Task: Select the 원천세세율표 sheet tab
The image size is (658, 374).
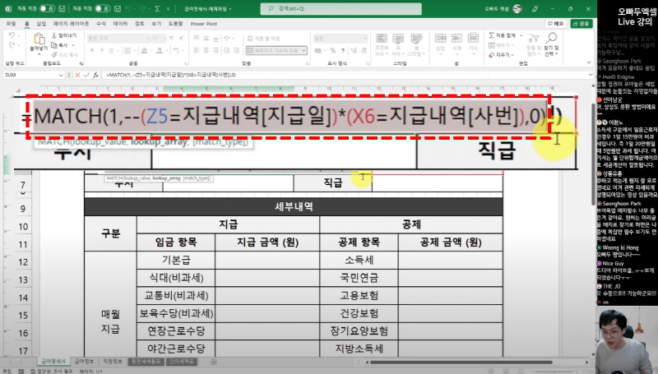Action: click(146, 362)
